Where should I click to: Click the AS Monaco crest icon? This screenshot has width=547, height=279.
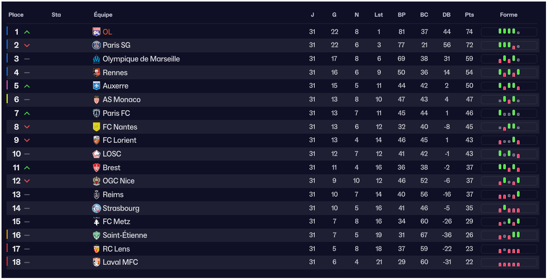point(97,100)
